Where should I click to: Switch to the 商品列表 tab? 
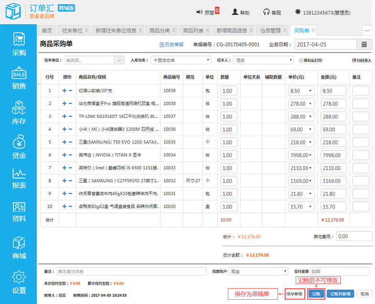pyautogui.click(x=193, y=31)
